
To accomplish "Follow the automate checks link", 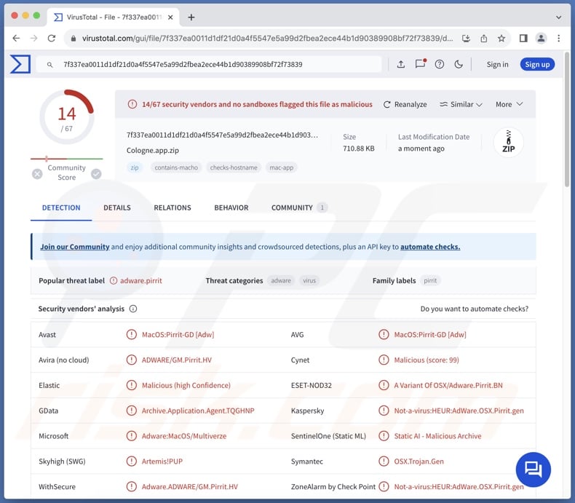I will (x=430, y=247).
